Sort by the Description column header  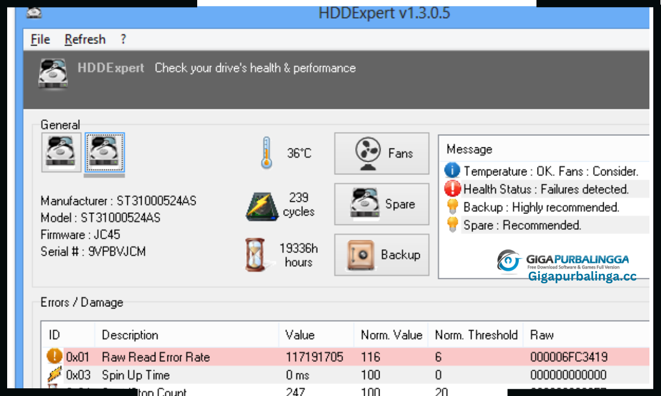click(187, 335)
